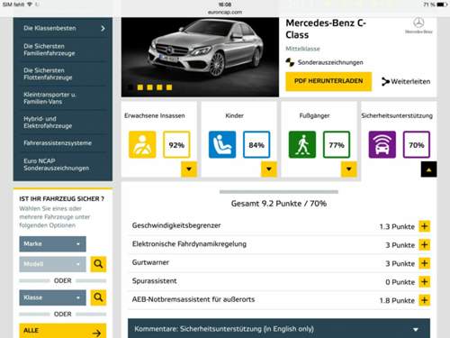Click 0 Punkte value for Spurassistent

tap(400, 282)
